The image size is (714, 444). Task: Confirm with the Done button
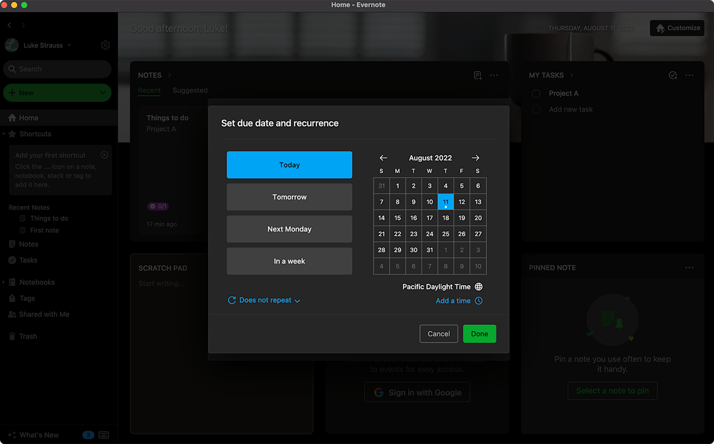coord(479,334)
